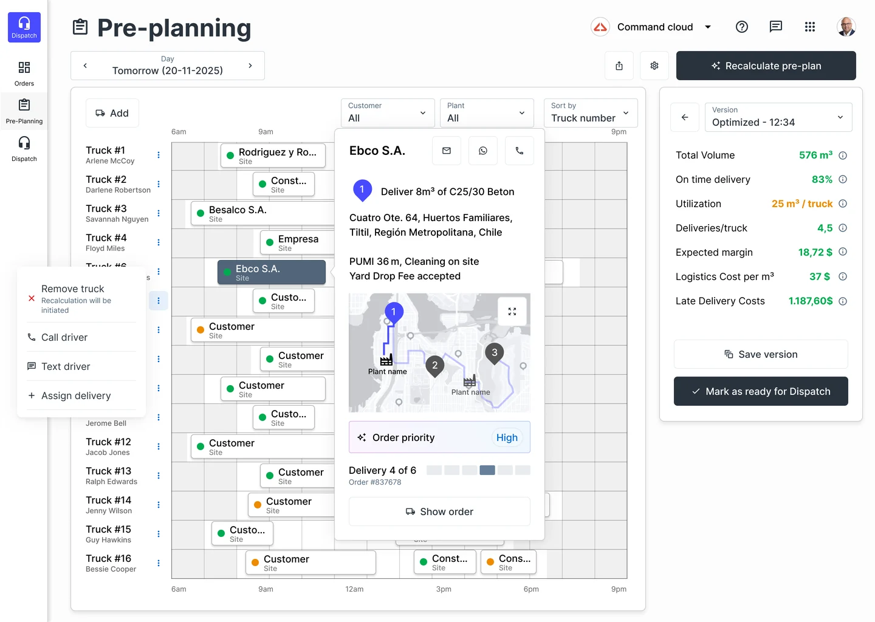Open the Orders section in sidebar
This screenshot has height=622, width=875.
pos(24,73)
